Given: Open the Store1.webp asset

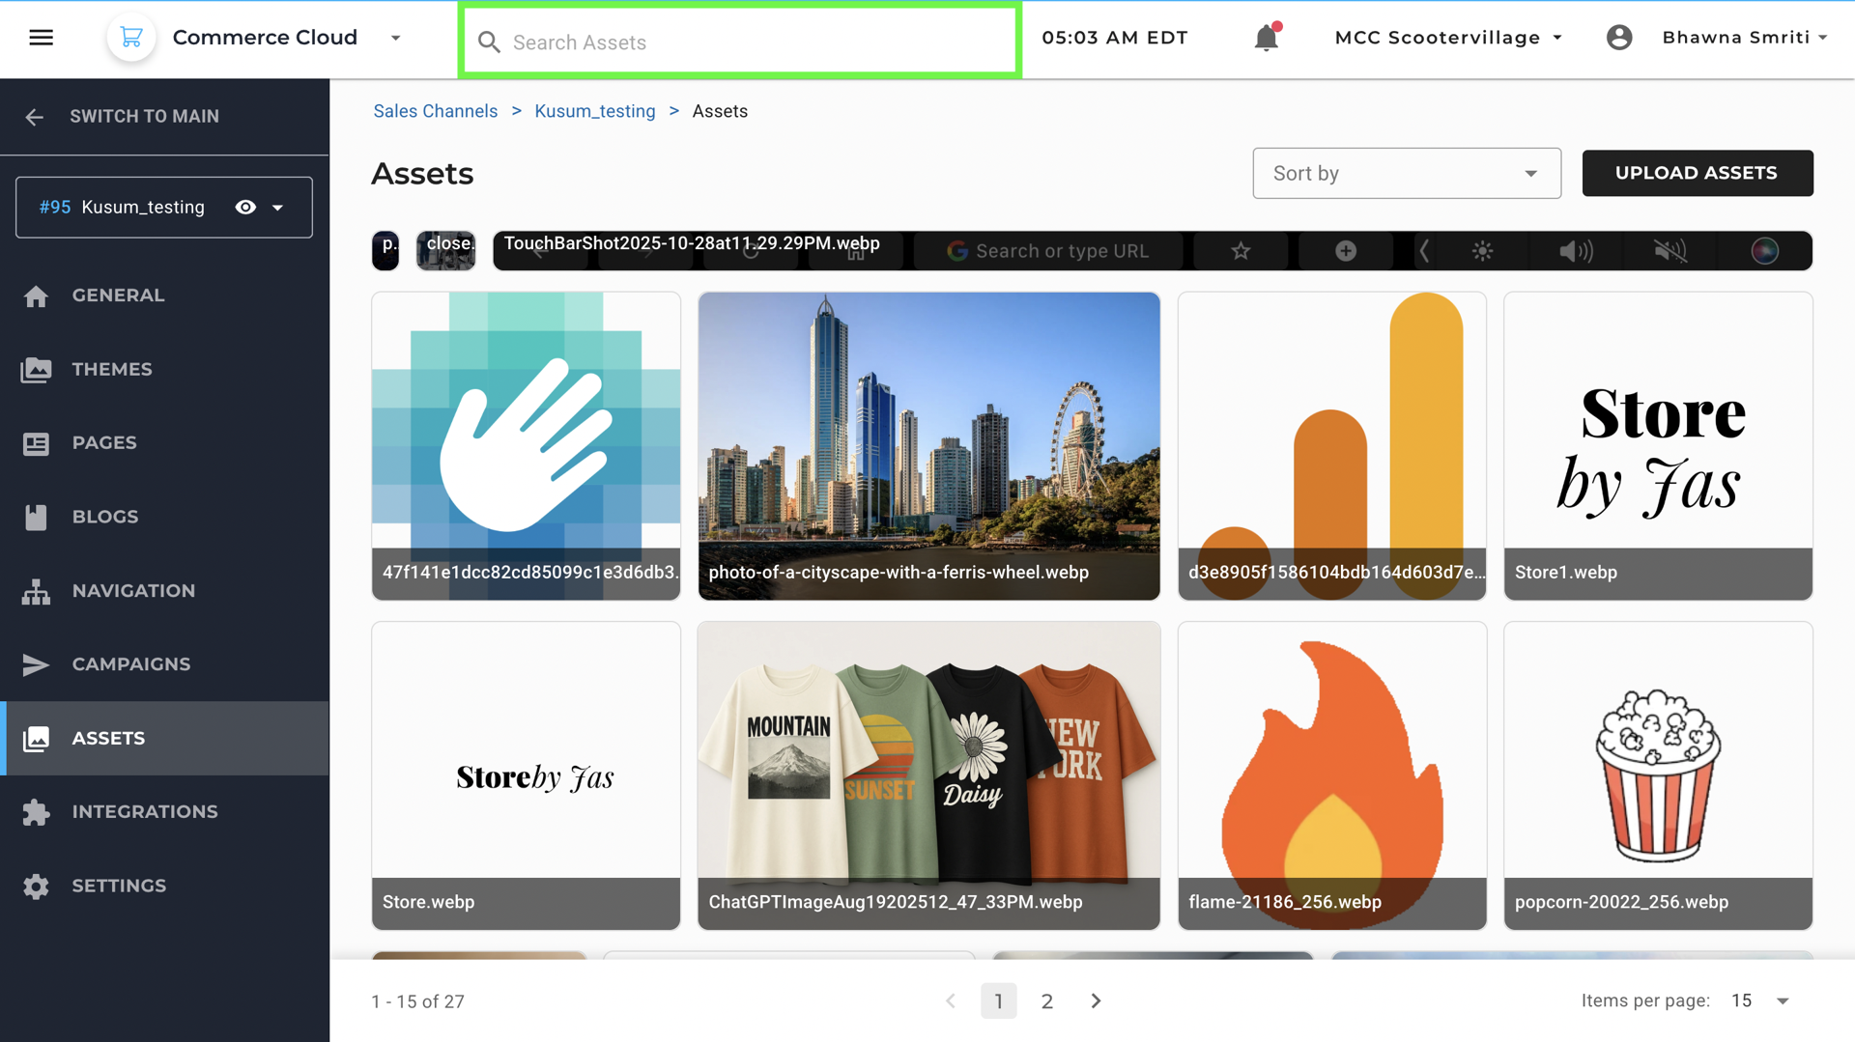Looking at the screenshot, I should [x=1658, y=446].
